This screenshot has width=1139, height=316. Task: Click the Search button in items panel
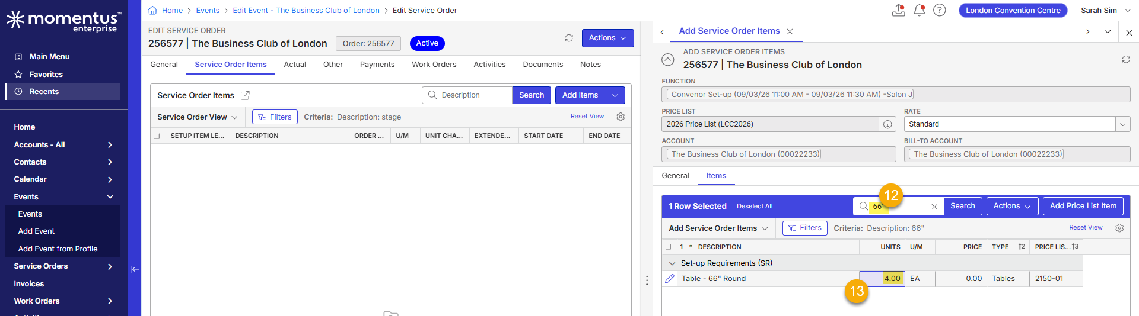tap(963, 206)
